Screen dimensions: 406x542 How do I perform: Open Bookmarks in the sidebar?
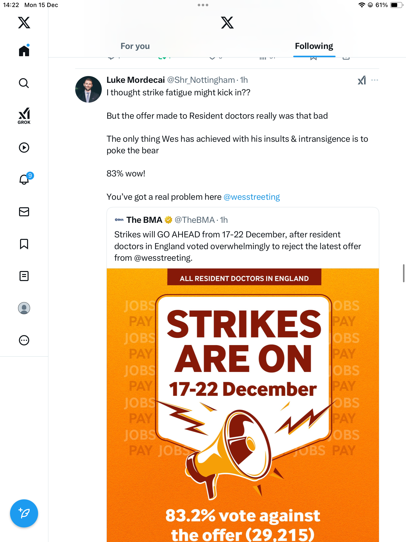click(x=24, y=244)
